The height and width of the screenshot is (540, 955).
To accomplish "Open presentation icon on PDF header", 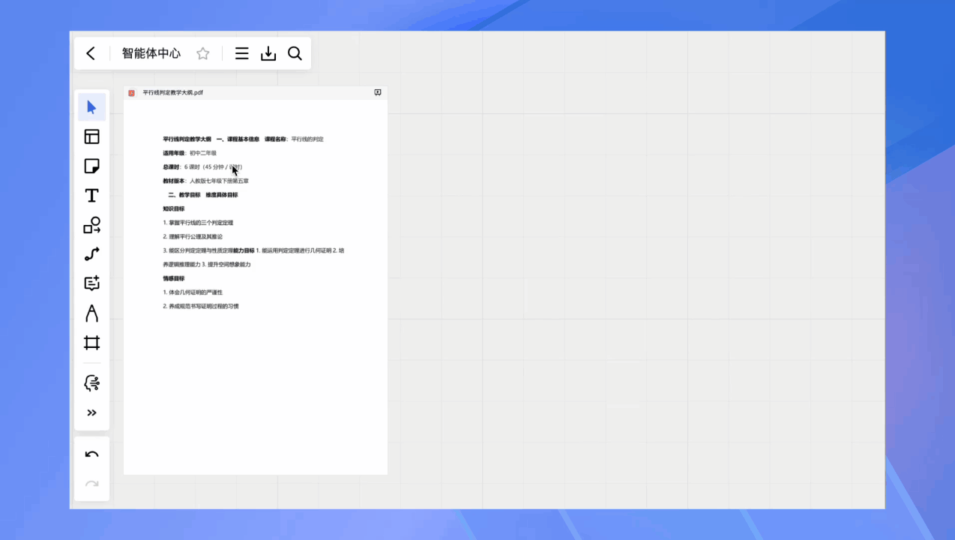I will (378, 92).
